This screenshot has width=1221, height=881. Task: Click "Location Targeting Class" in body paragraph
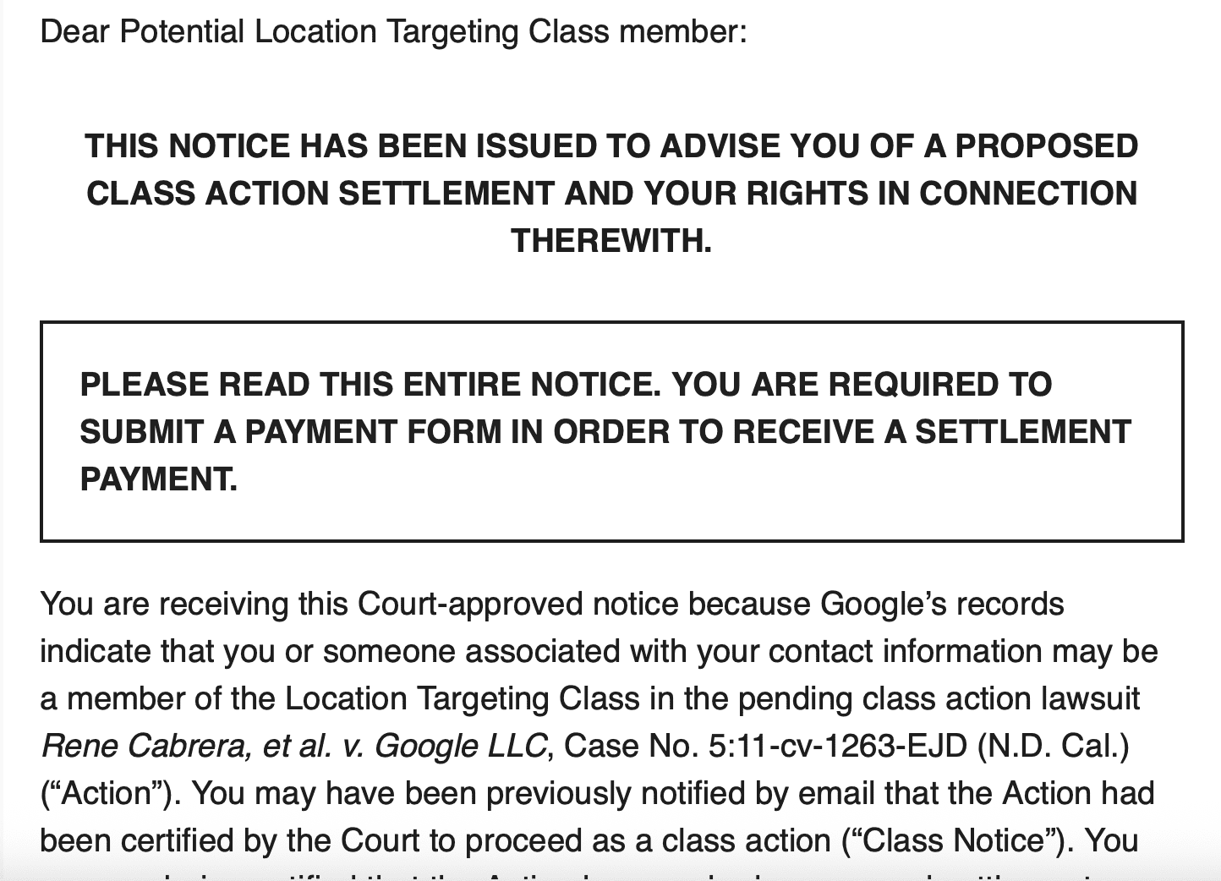462,699
